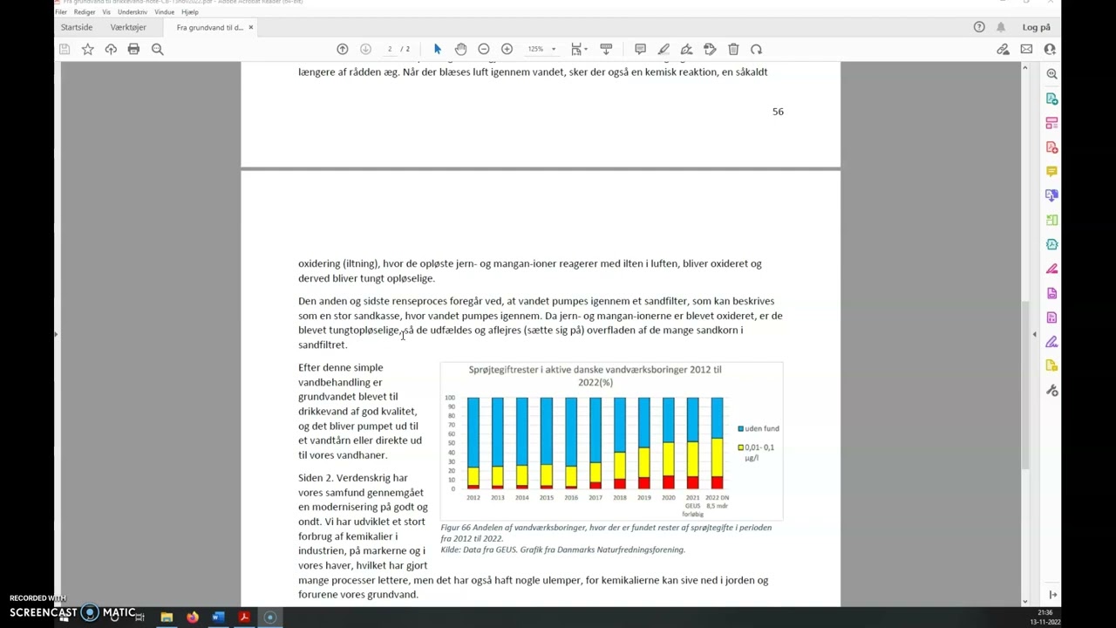Open Create PDF tool in right panel
Viewport: 1116px width, 628px height.
(x=1052, y=147)
